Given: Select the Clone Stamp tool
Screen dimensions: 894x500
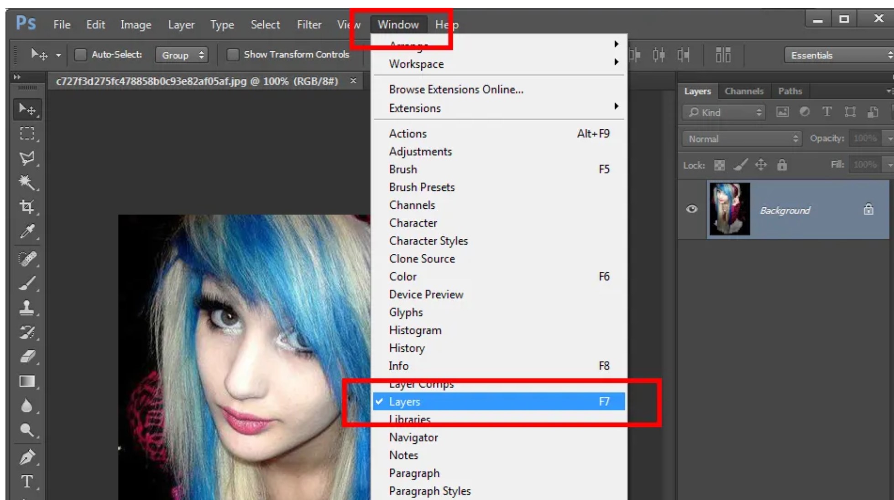Looking at the screenshot, I should 27,307.
